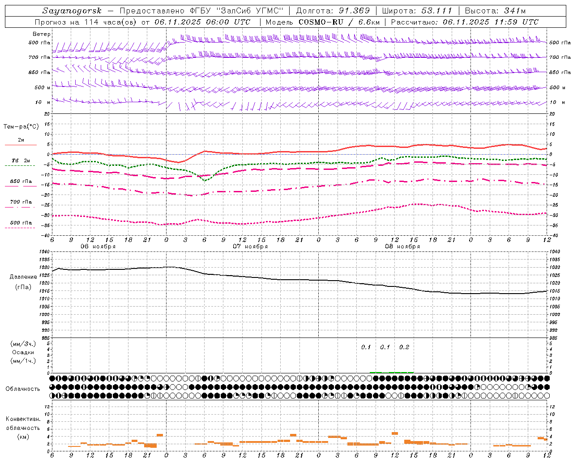Click the "Модель COSMO-RU / 6.6км" text
The image size is (573, 459).
pyautogui.click(x=323, y=22)
